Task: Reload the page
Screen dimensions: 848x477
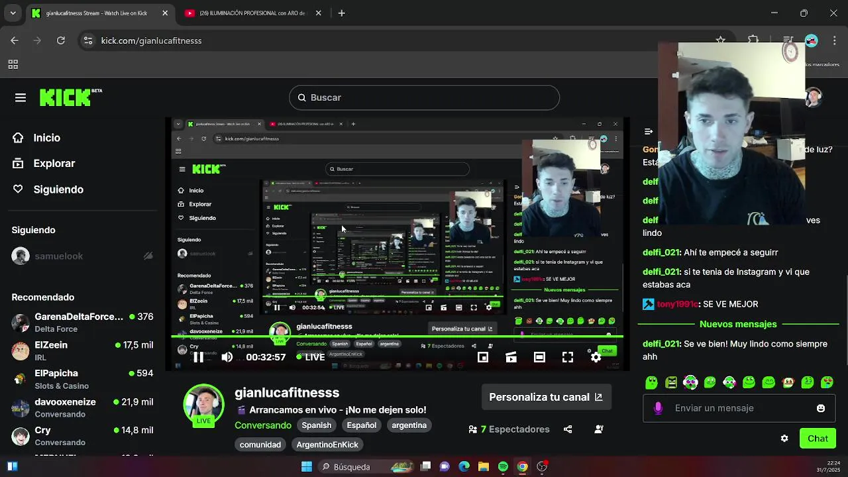Action: (x=60, y=40)
